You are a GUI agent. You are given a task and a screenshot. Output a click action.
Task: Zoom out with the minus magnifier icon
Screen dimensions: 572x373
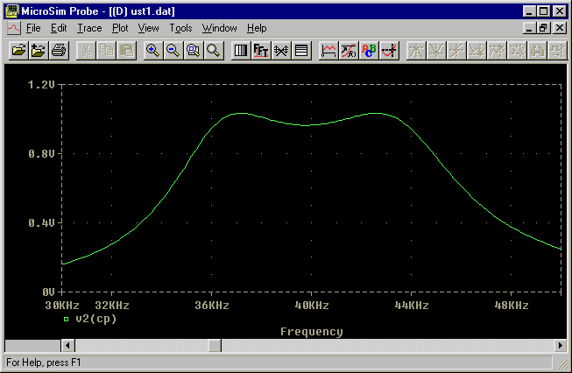(x=173, y=50)
